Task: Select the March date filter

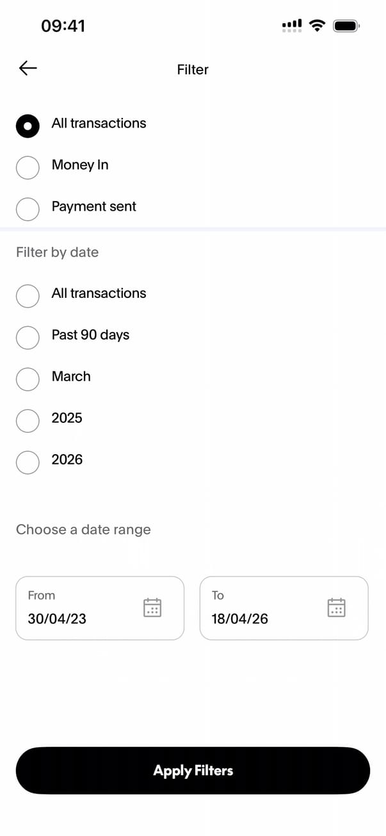Action: pos(28,379)
